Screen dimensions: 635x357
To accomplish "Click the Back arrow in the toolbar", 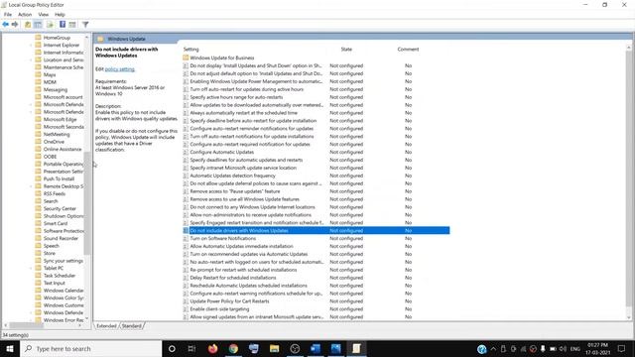I will [x=5, y=24].
